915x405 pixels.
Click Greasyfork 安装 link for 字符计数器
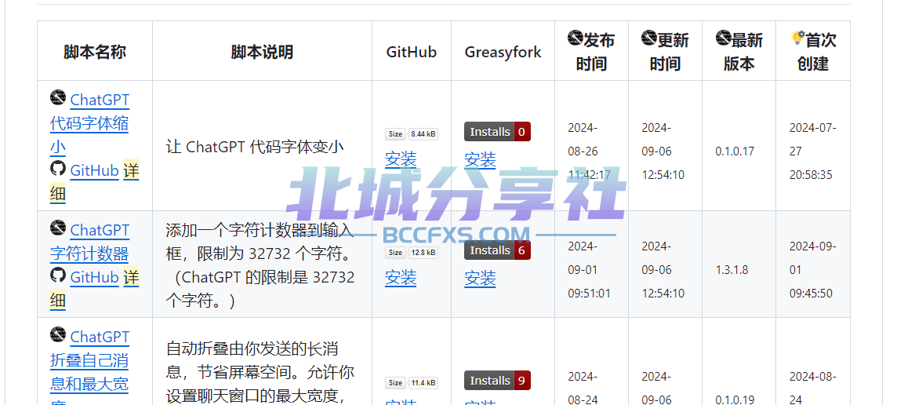pos(481,278)
